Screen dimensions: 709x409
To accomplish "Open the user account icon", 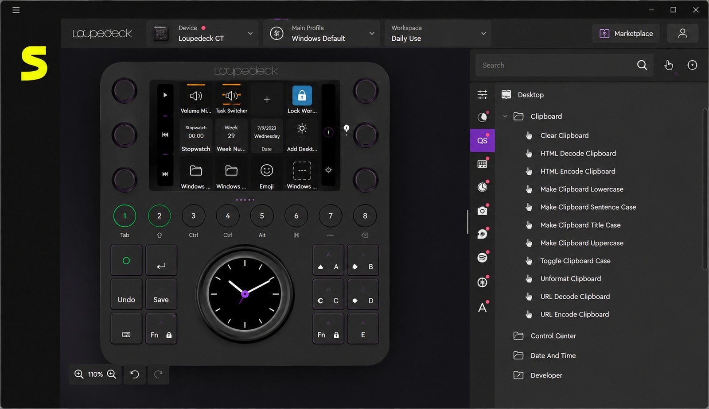I will [682, 33].
